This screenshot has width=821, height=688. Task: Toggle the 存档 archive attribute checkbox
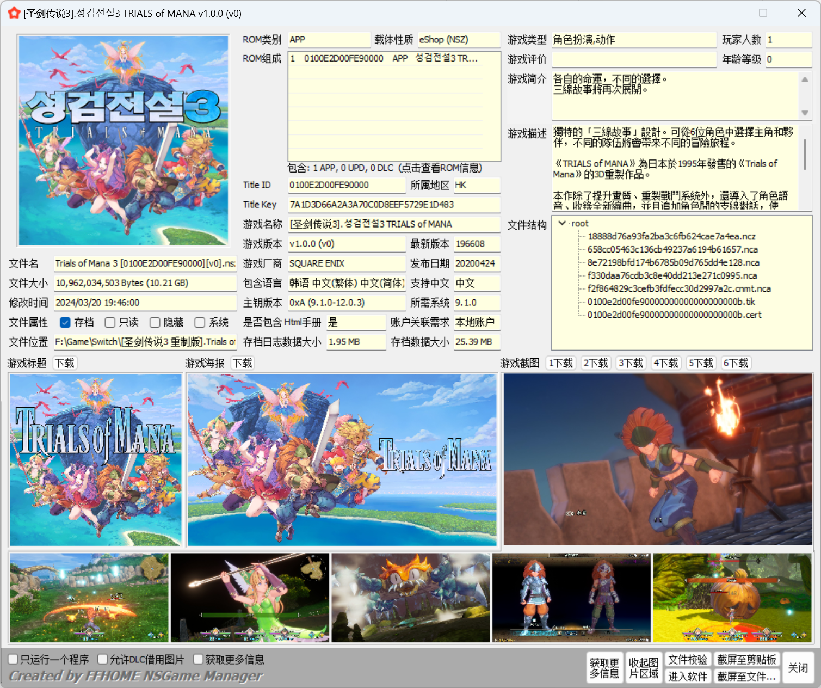point(65,322)
